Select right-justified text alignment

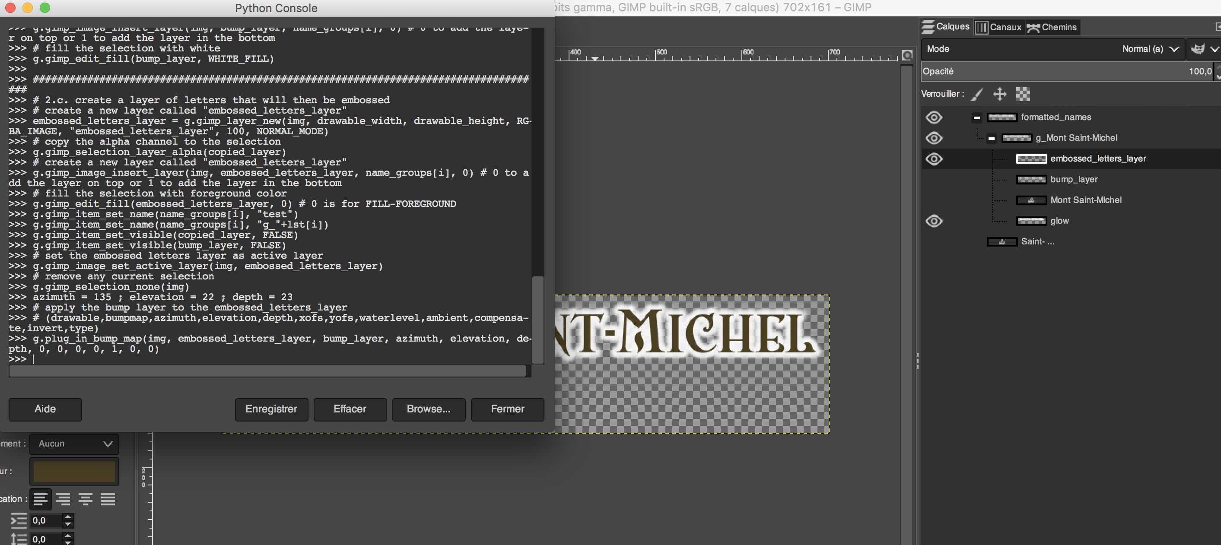click(63, 499)
